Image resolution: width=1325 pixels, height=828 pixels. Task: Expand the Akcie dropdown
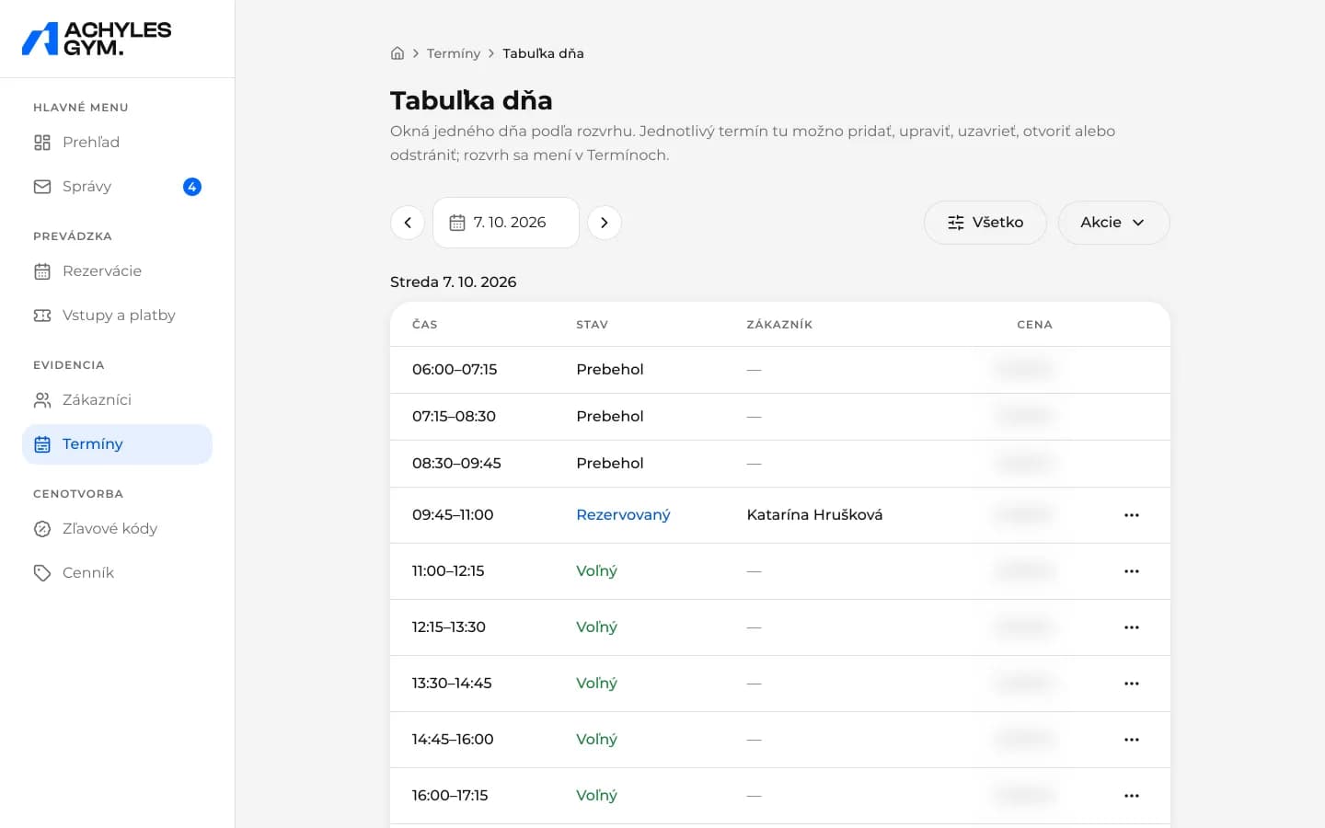click(x=1113, y=223)
